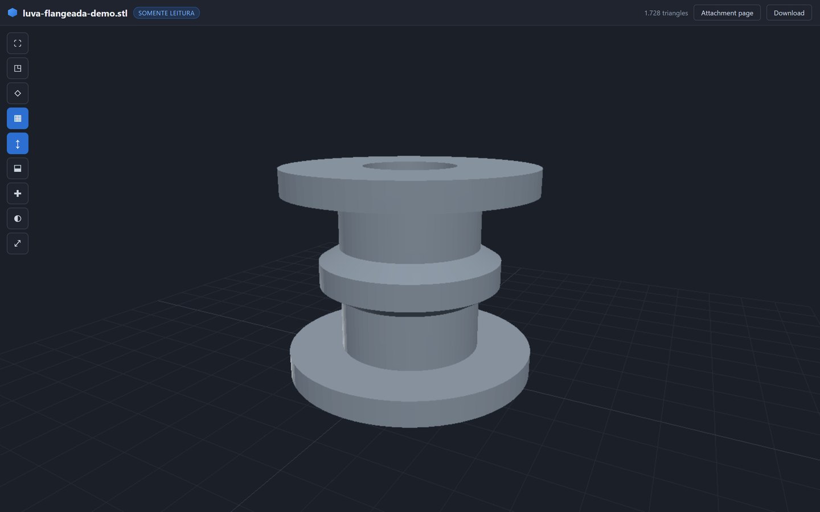Image resolution: width=820 pixels, height=512 pixels.
Task: Click the half-filled square icon
Action: tap(18, 168)
